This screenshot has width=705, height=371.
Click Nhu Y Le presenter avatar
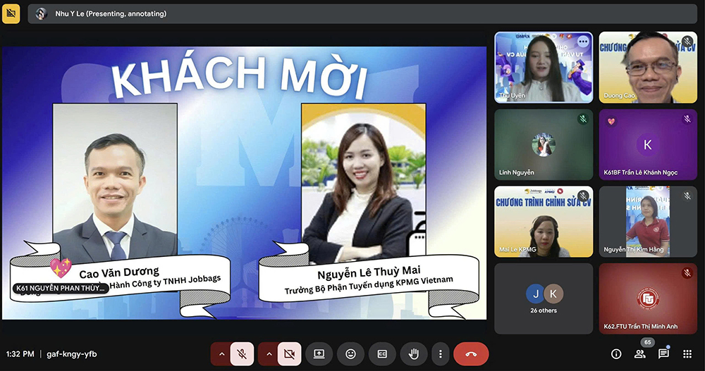tap(42, 14)
